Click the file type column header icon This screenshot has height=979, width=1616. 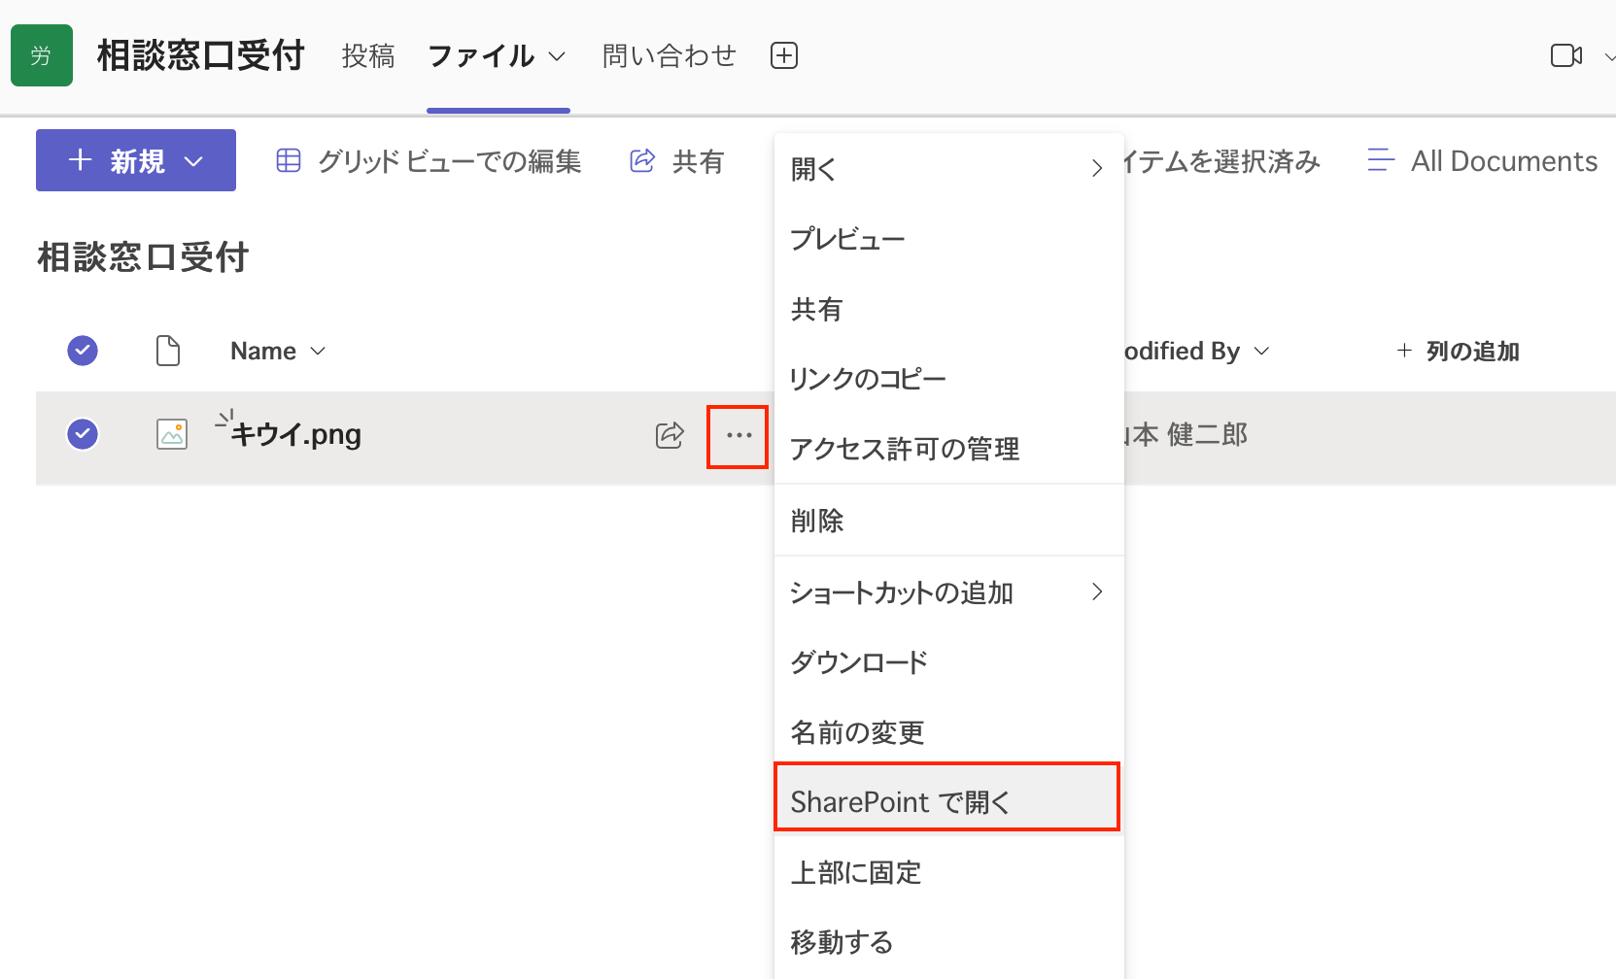(168, 351)
